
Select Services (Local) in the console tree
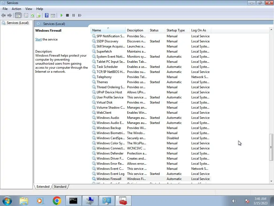coord(15,23)
